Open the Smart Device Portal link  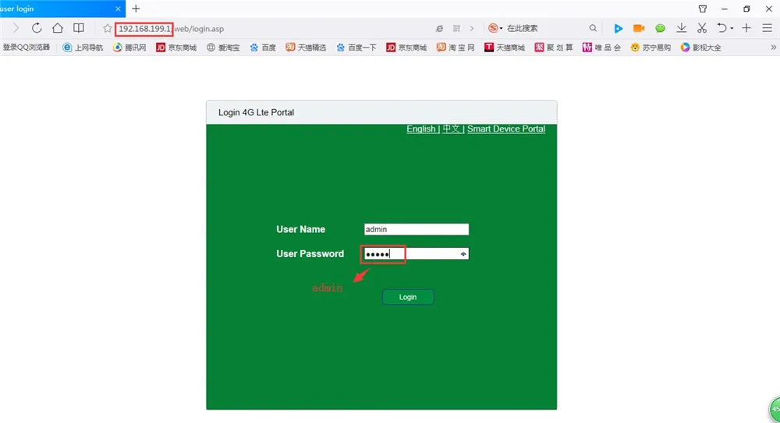coord(506,129)
